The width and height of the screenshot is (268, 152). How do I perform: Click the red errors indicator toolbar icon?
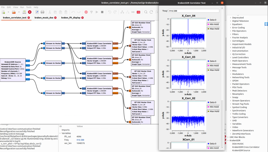(x=86, y=12)
